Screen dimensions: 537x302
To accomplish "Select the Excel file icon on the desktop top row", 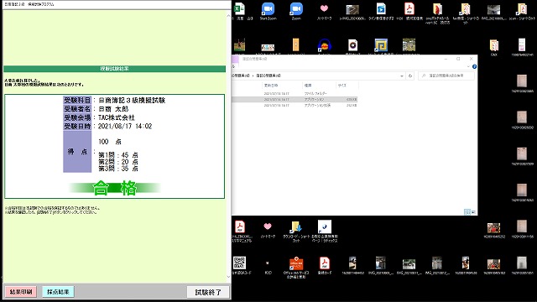I will [x=240, y=8].
